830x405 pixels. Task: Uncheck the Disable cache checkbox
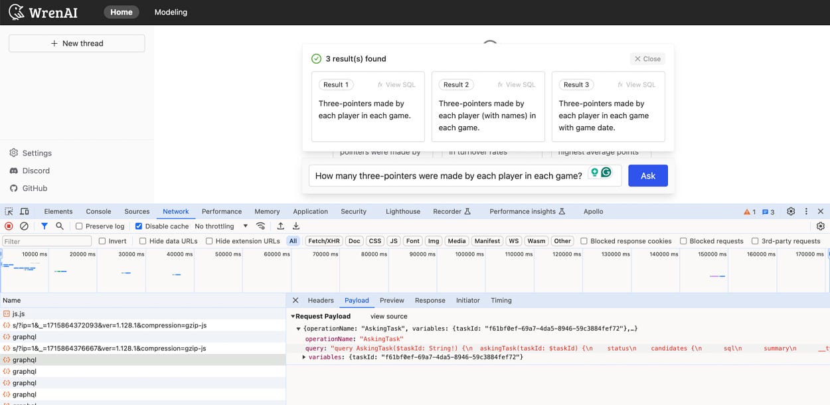(138, 226)
